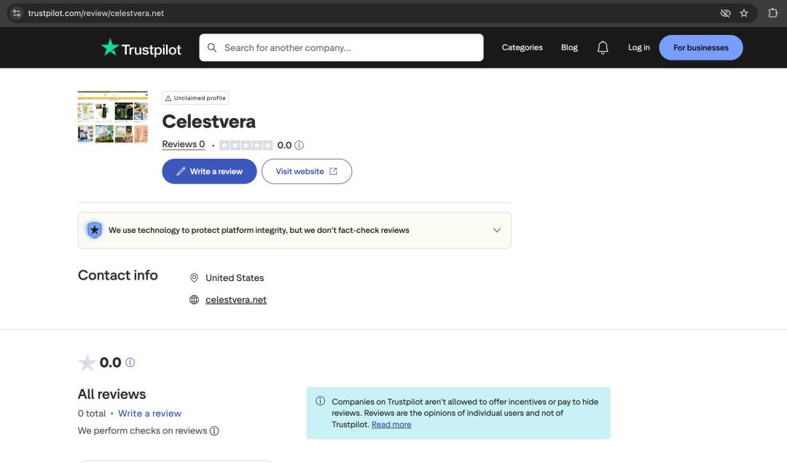Viewport: 787px width, 463px height.
Task: Click the Celestvera website thumbnail image
Action: (113, 117)
